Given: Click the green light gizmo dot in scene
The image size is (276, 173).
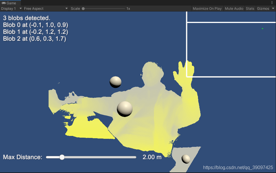Looking at the screenshot, I should pyautogui.click(x=262, y=29).
